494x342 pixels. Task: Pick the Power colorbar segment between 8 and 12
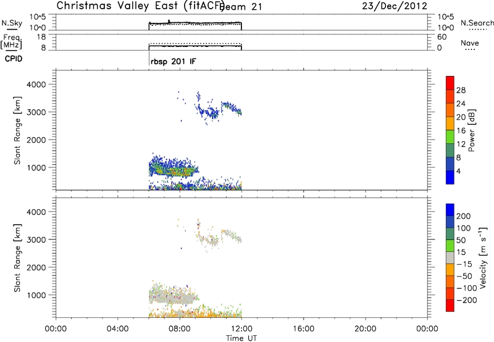(x=450, y=151)
